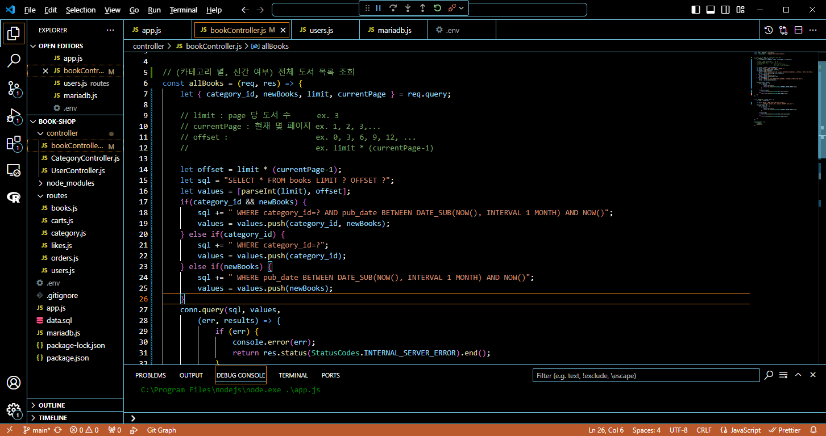826x436 pixels.
Task: Toggle the secondary side bar
Action: tap(725, 10)
